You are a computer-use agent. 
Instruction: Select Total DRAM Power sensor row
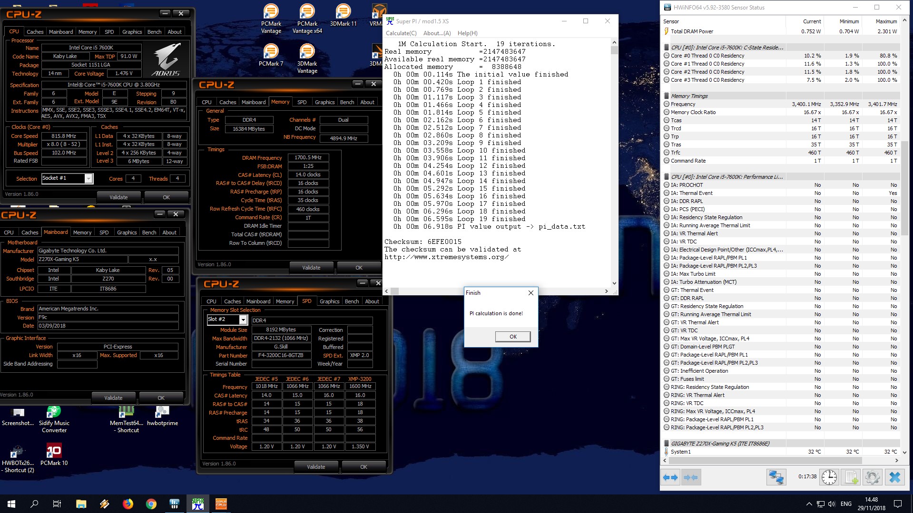(x=781, y=31)
